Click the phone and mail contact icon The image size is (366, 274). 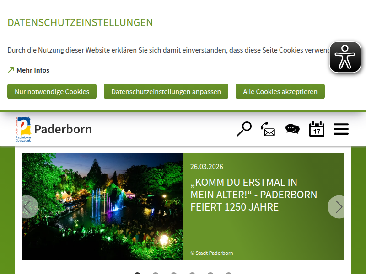[268, 129]
